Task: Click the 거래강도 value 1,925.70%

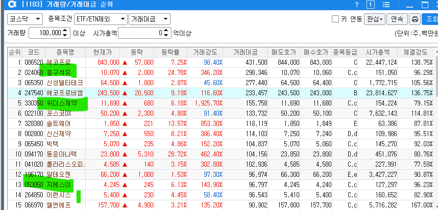Action: 209,103
